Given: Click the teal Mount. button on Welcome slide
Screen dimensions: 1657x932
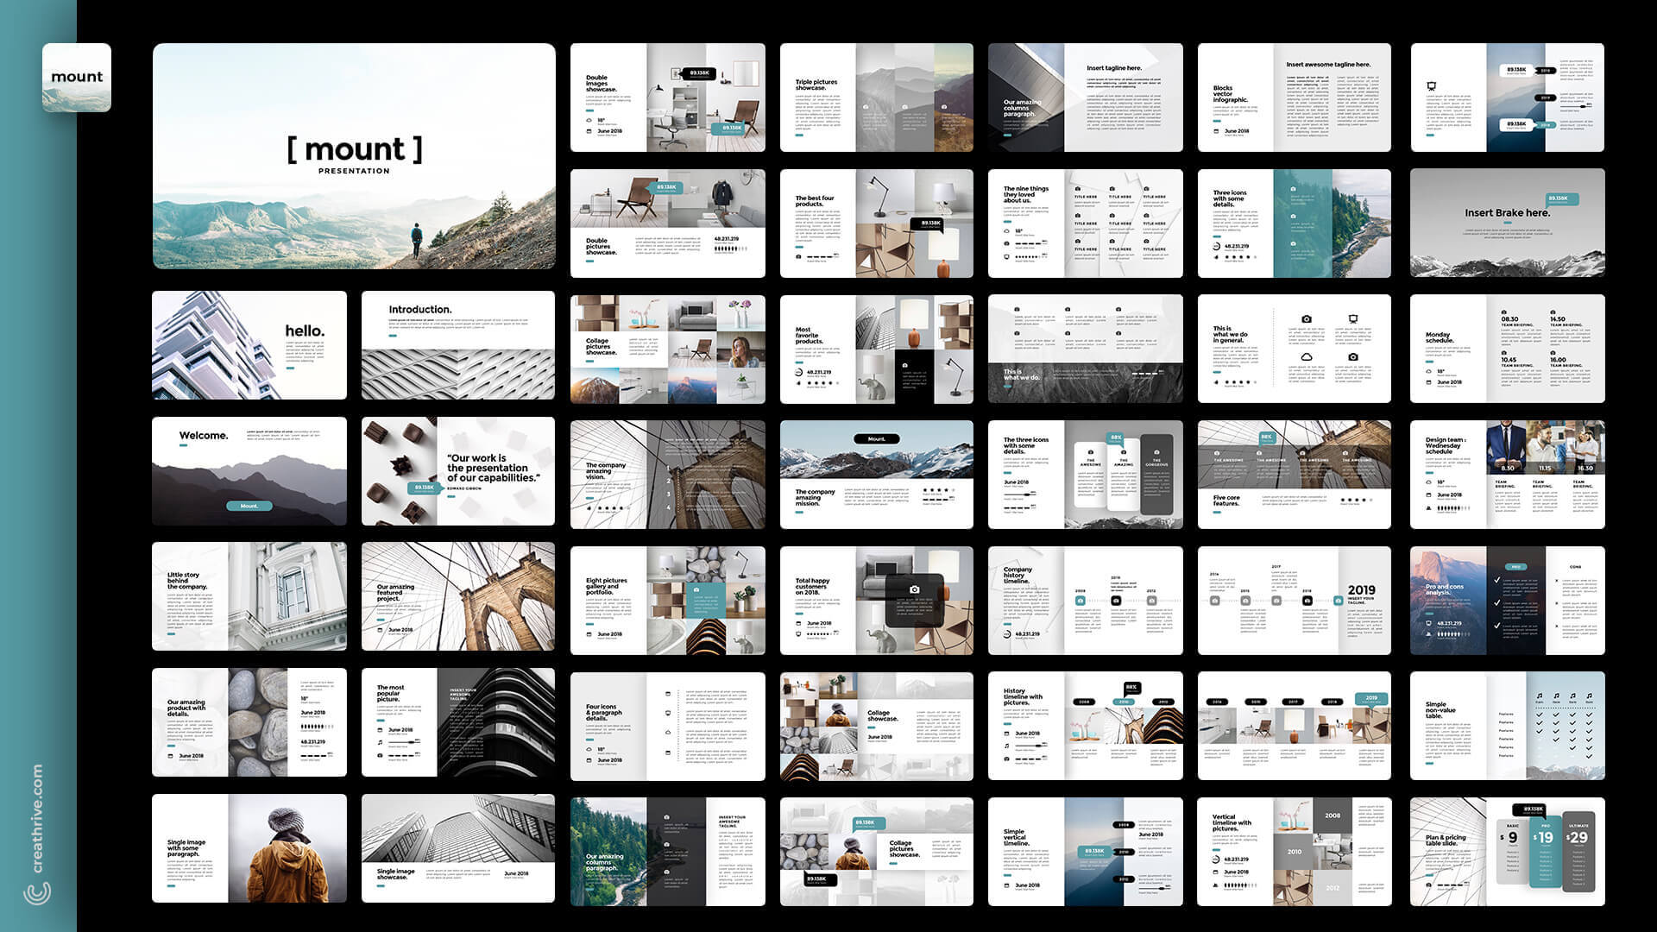Looking at the screenshot, I should tap(249, 506).
